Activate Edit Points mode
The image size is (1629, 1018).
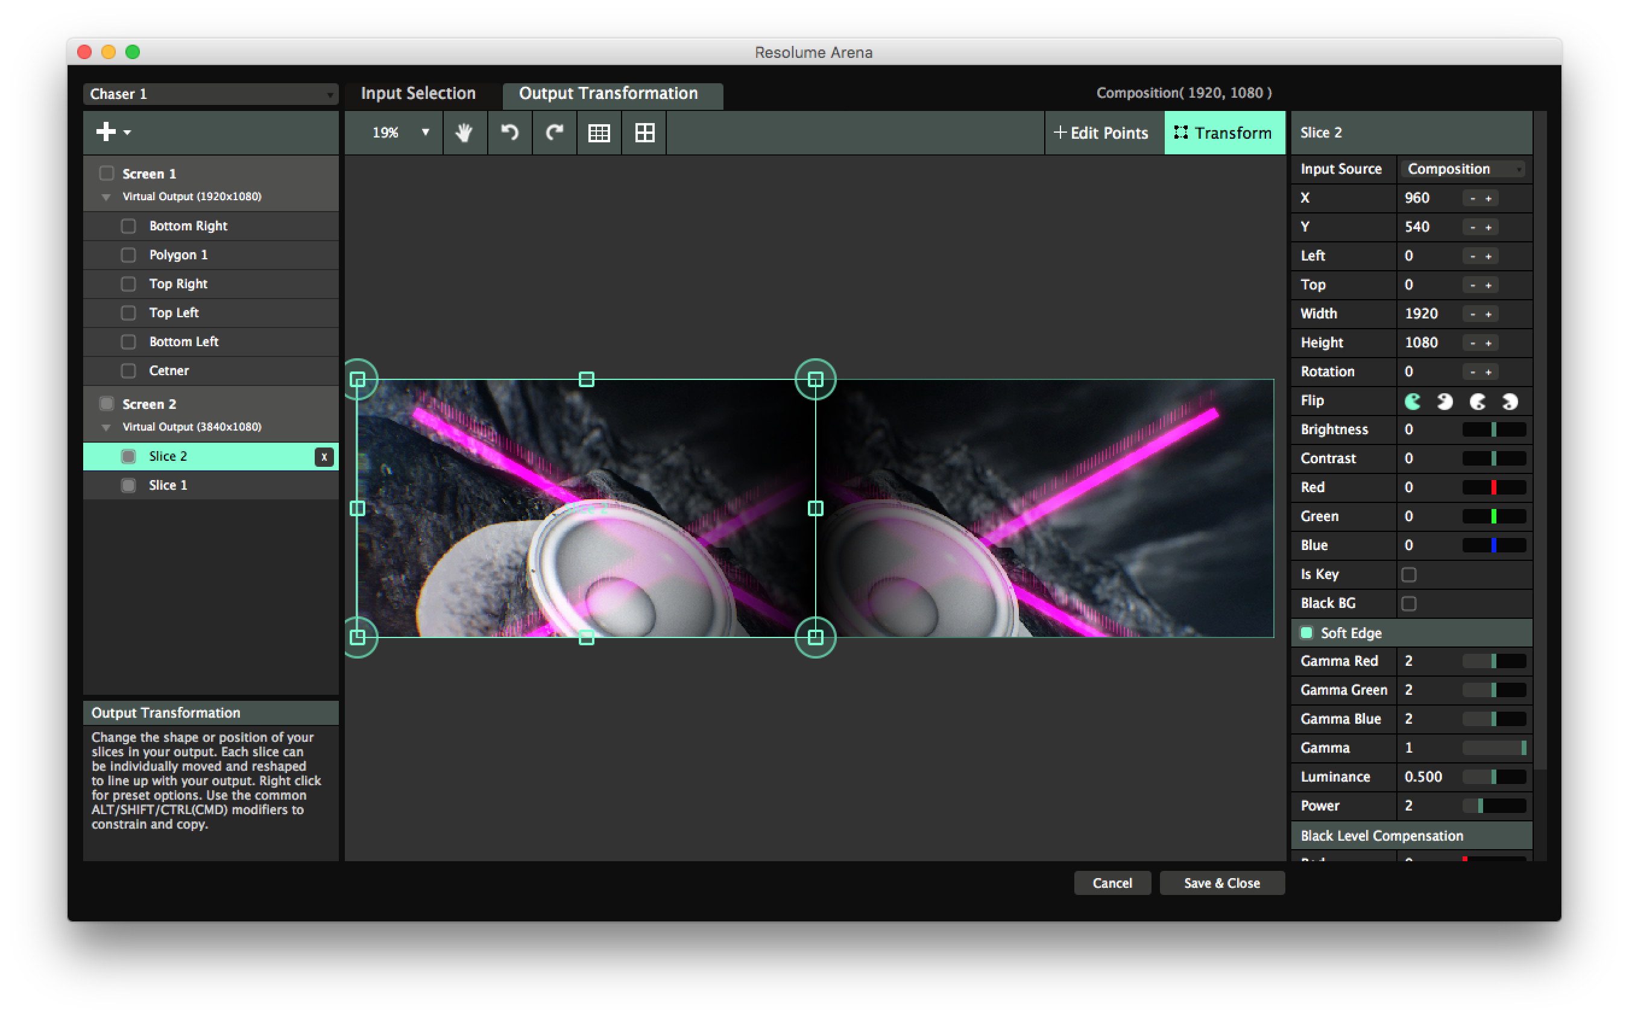click(1101, 133)
